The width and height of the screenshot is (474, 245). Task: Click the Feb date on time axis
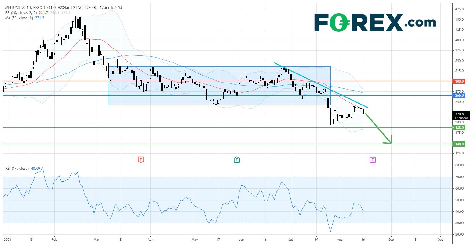[x=54, y=240]
